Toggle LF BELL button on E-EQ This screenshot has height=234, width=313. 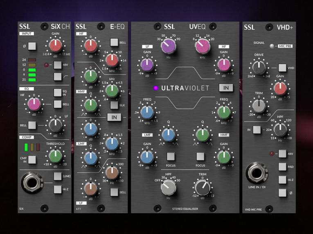pyautogui.click(x=114, y=192)
